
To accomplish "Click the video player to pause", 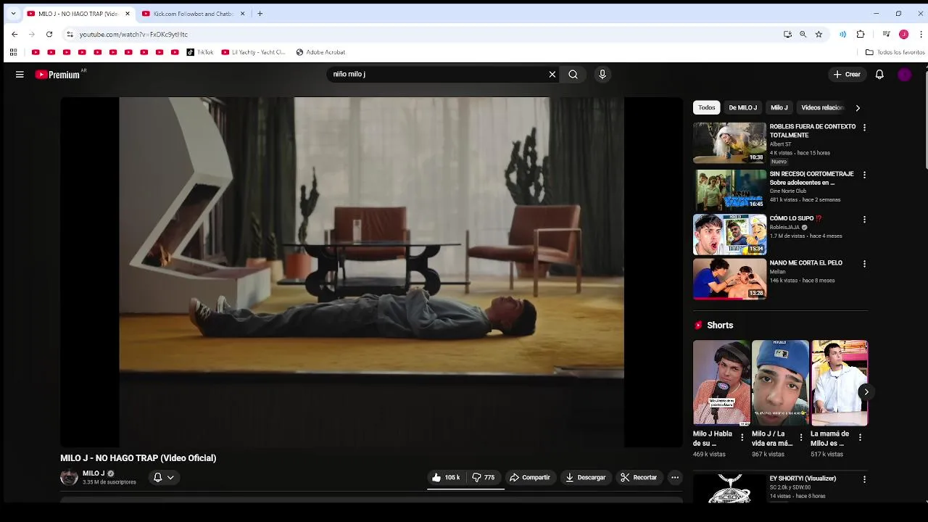I will coord(371,272).
